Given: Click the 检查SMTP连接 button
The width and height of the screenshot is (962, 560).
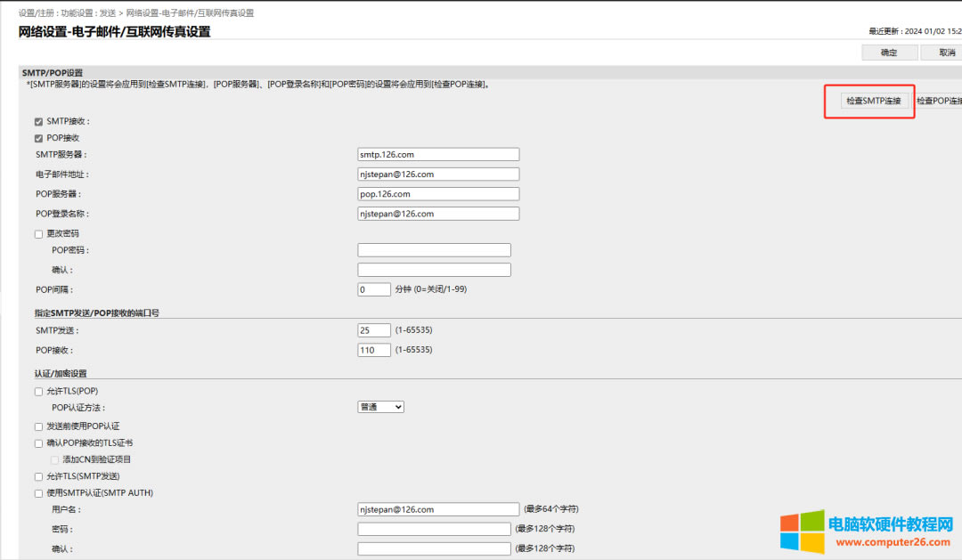Looking at the screenshot, I should click(x=874, y=101).
